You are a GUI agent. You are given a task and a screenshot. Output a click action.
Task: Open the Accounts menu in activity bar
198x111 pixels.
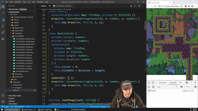pos(3,95)
